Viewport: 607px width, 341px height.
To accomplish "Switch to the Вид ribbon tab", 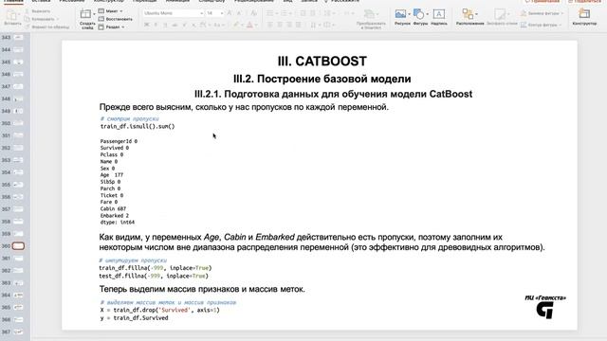I will (287, 2).
